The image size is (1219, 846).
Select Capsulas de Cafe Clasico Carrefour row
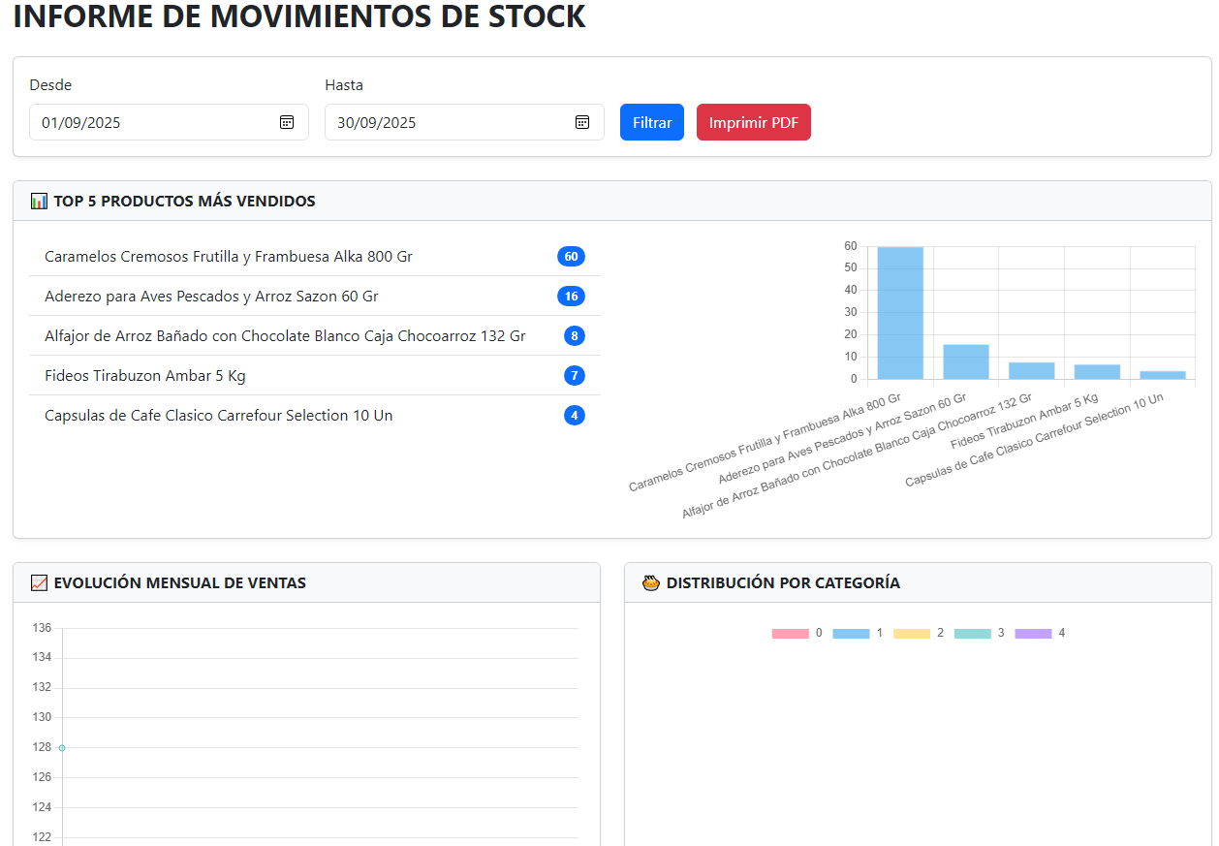219,416
